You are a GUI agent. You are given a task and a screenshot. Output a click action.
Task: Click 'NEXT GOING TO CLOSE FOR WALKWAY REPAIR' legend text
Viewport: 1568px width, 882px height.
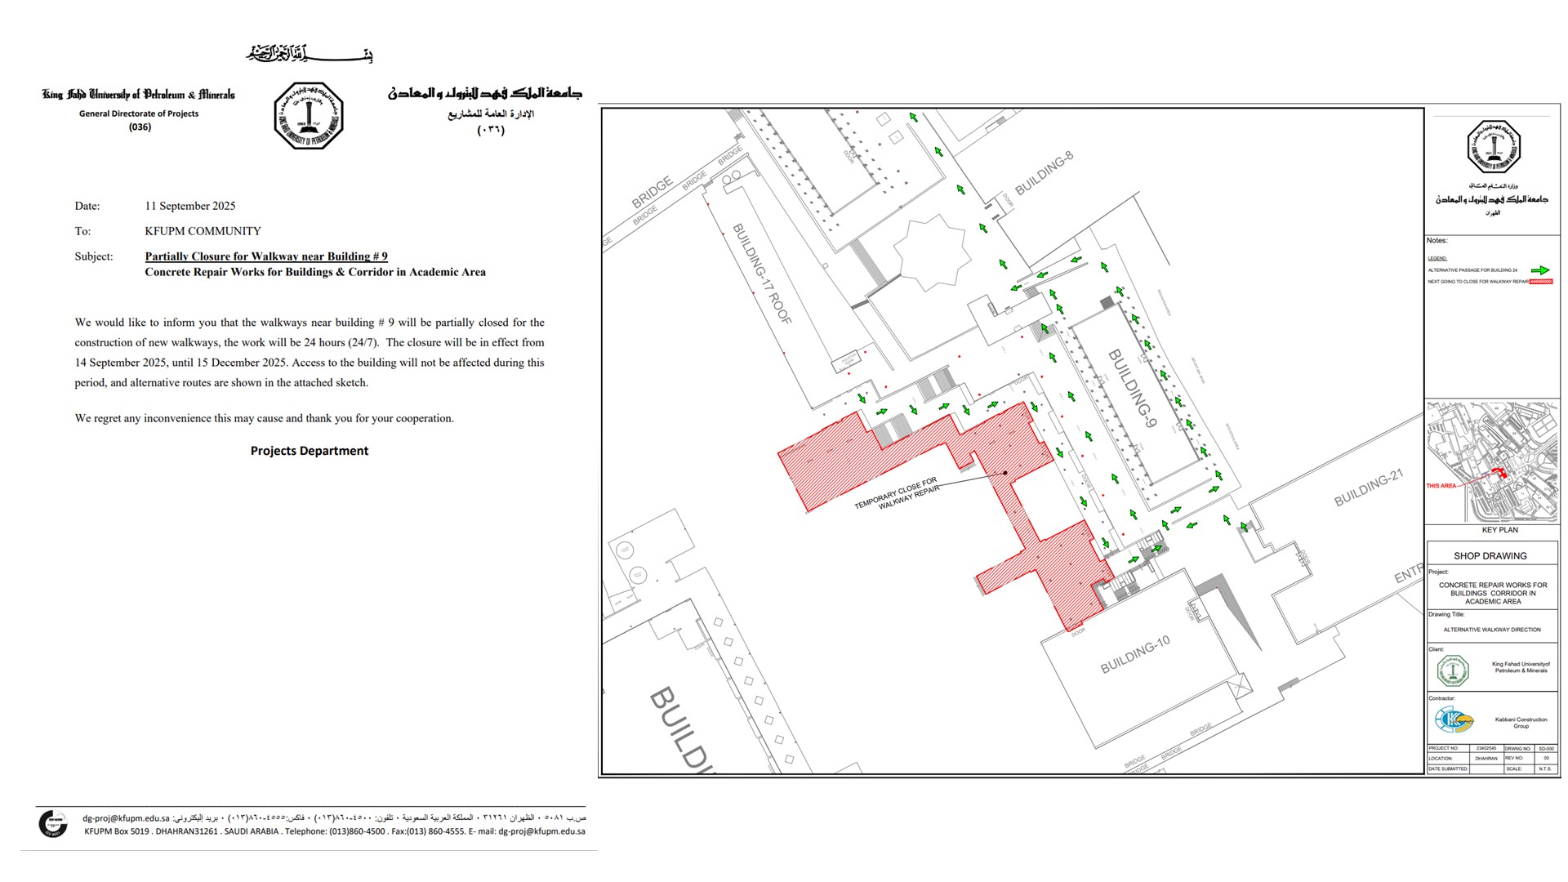coord(1478,282)
